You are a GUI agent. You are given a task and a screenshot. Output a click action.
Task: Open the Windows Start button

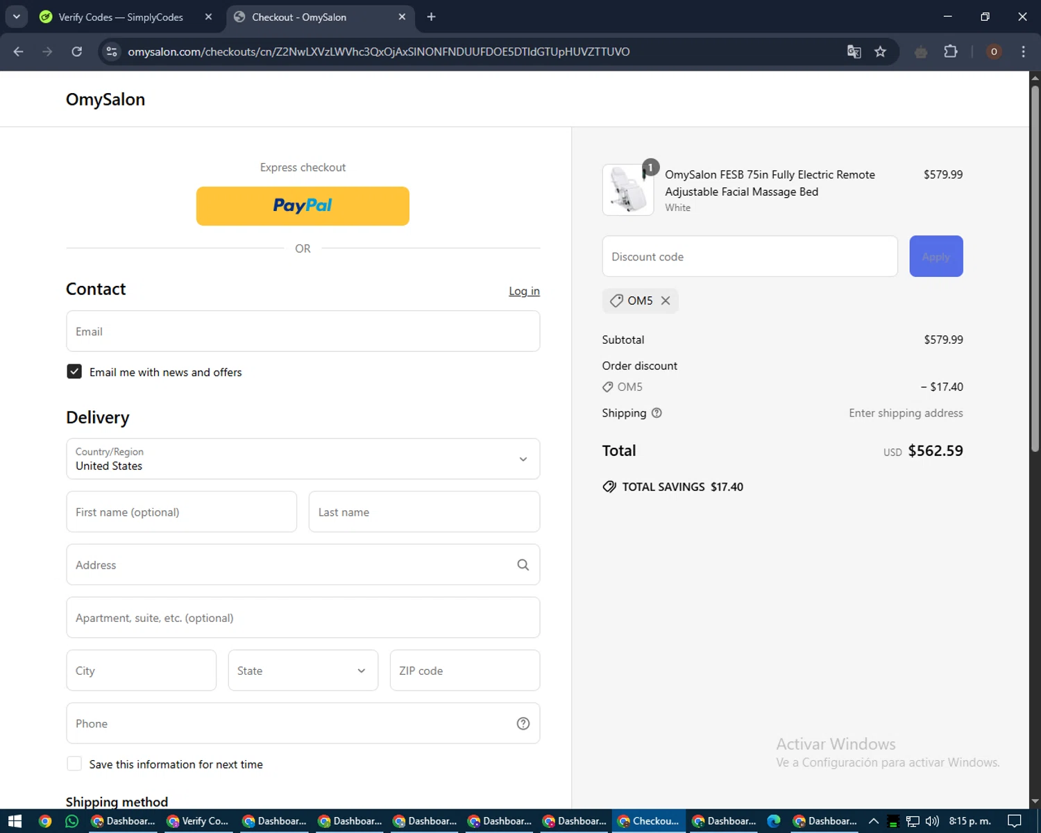click(x=15, y=821)
